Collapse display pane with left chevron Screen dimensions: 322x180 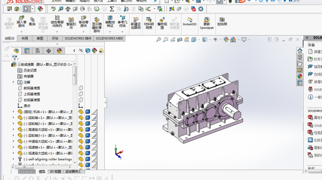[x=74, y=50]
